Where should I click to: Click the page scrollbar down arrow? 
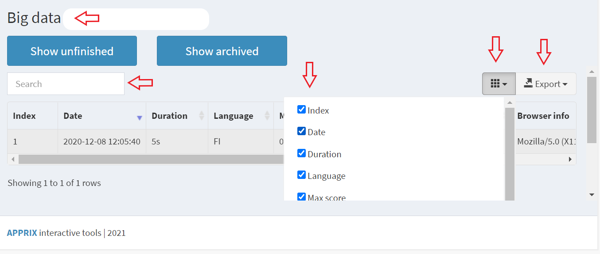592,194
